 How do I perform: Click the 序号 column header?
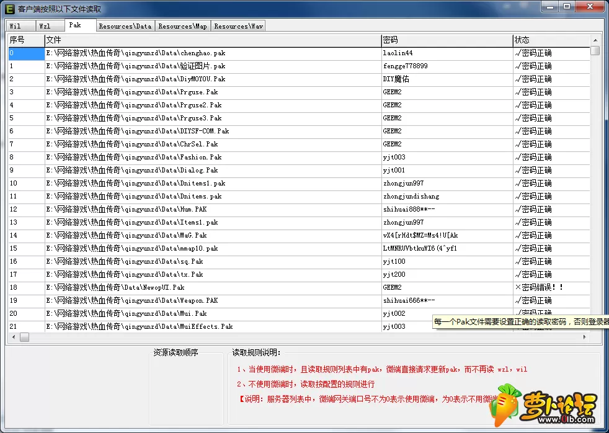coord(27,40)
